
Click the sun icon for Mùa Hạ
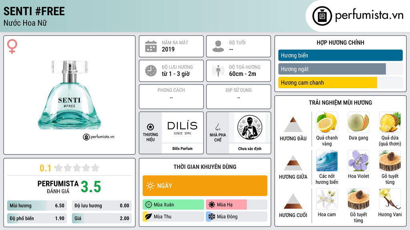pyautogui.click(x=212, y=205)
